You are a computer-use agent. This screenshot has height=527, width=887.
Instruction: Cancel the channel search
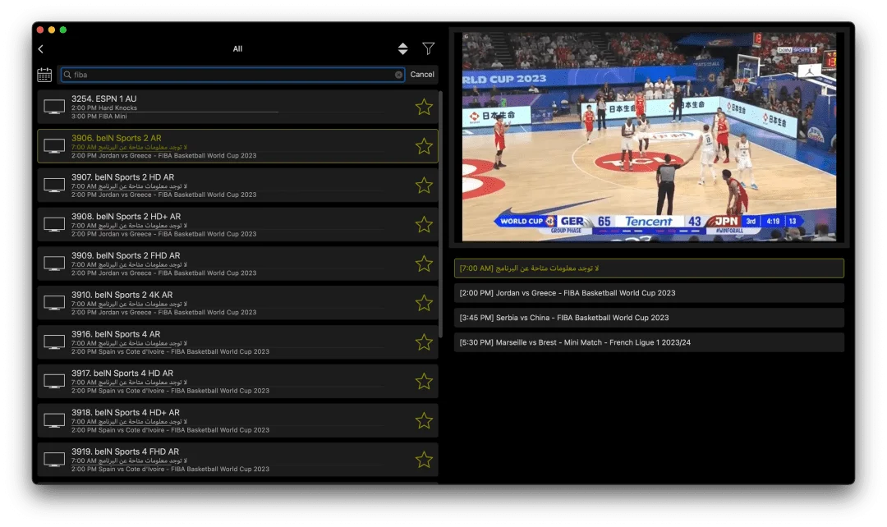[x=422, y=75]
